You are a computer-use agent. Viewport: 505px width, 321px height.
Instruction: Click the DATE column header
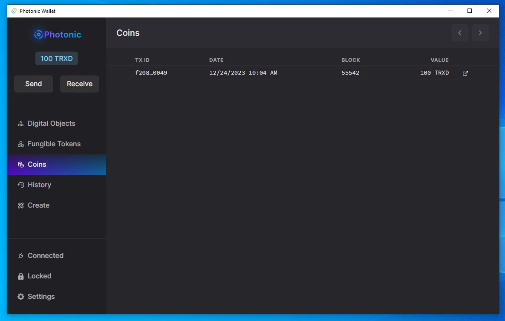pyautogui.click(x=216, y=60)
